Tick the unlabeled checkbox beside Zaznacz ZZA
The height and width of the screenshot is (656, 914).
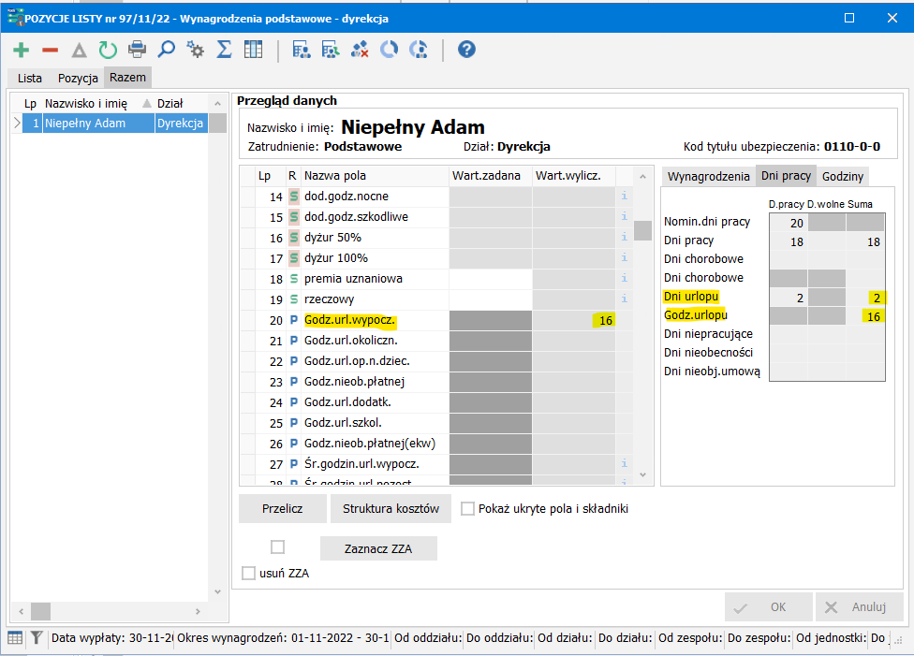click(277, 547)
